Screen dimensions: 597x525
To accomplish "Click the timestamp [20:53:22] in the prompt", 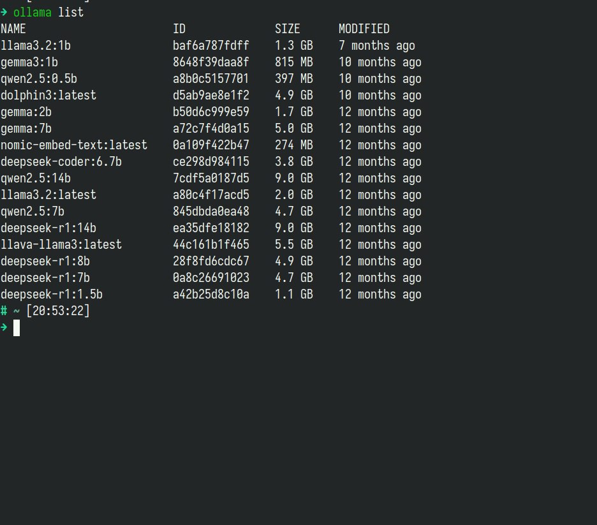I will coord(58,311).
